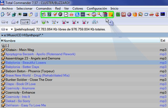Click the green eye icon
Viewport: 168px width, 108px height.
pos(118,14)
